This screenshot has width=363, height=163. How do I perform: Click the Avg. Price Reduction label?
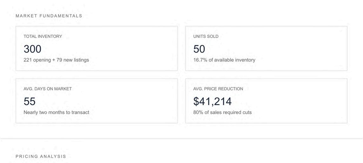(218, 89)
